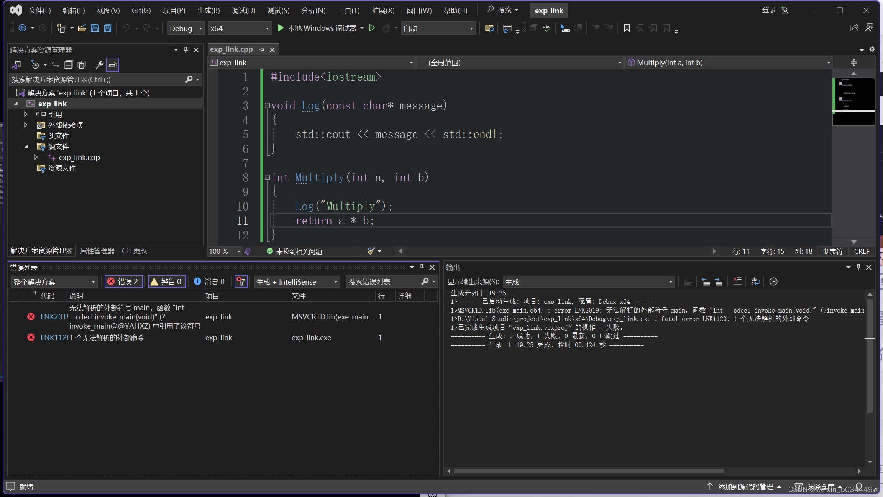This screenshot has width=883, height=497.
Task: Open the Debug (调试) menu
Action: (x=243, y=10)
